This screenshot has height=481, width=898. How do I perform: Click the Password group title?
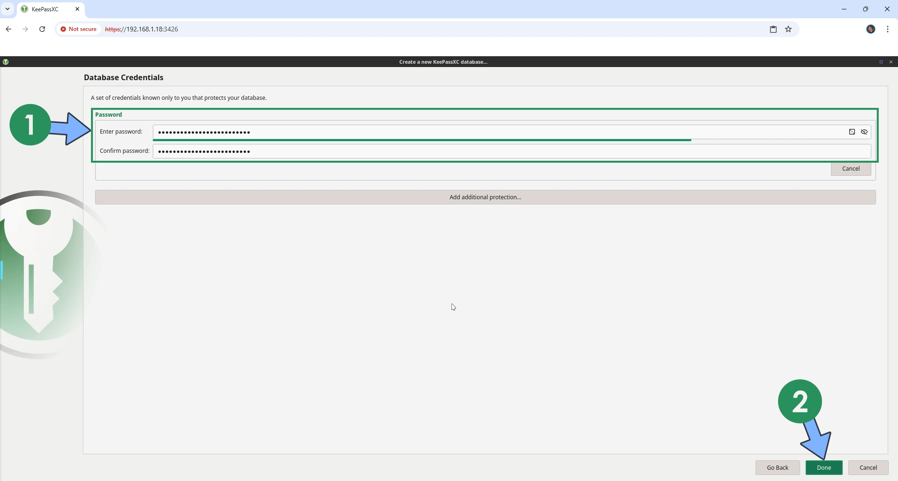109,115
